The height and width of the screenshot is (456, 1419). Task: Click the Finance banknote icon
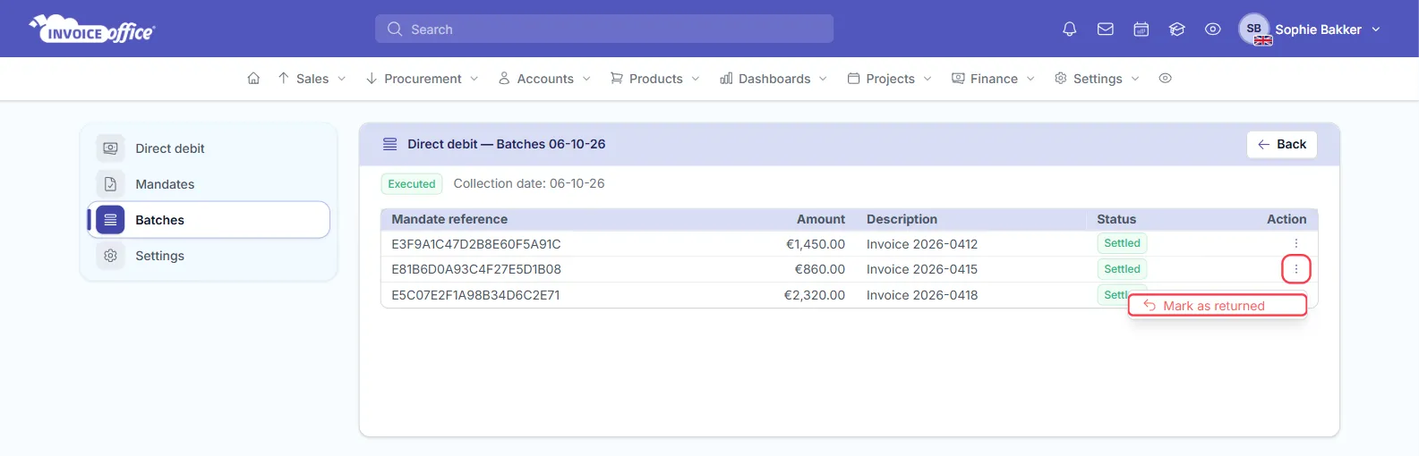click(958, 79)
